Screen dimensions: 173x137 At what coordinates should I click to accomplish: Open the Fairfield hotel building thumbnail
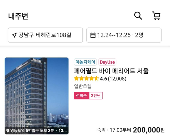pos(36,96)
